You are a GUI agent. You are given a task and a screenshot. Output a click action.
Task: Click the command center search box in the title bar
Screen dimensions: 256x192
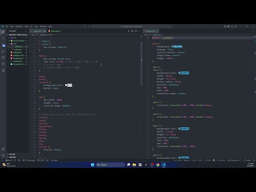tap(132, 26)
